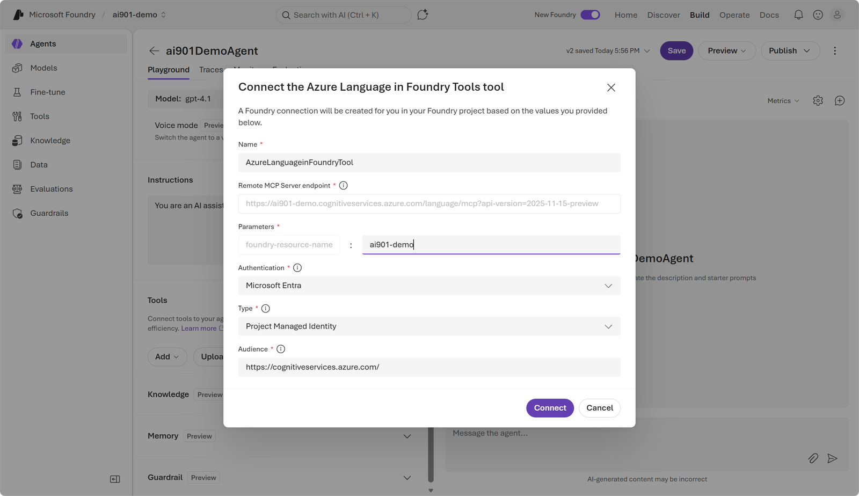Open the Preview button dropdown
Image resolution: width=859 pixels, height=496 pixels.
click(x=727, y=51)
